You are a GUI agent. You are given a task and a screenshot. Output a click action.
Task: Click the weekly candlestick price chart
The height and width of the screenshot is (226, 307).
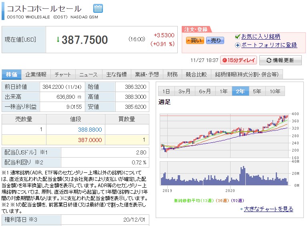coord(225,136)
